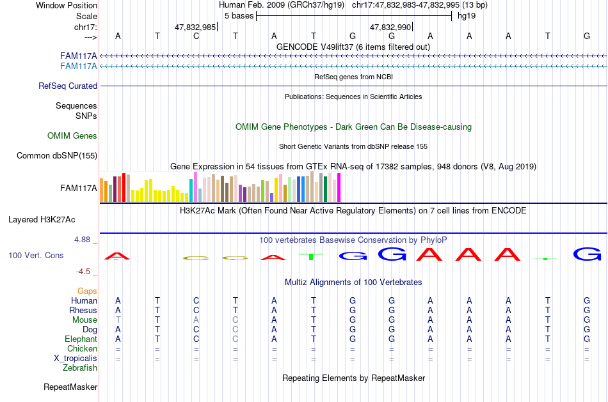Viewport: 608px width, 402px height.
Task: Open the 100 Vert. Cons track label
Action: click(x=36, y=255)
